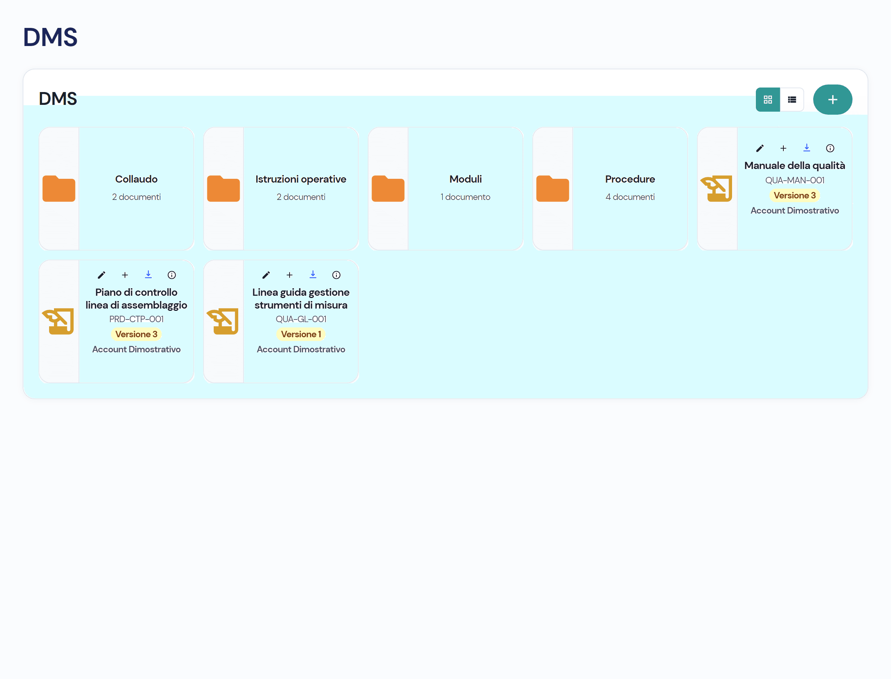Image resolution: width=891 pixels, height=679 pixels.
Task: Click the PRD-CTP-001 code
Action: point(136,319)
